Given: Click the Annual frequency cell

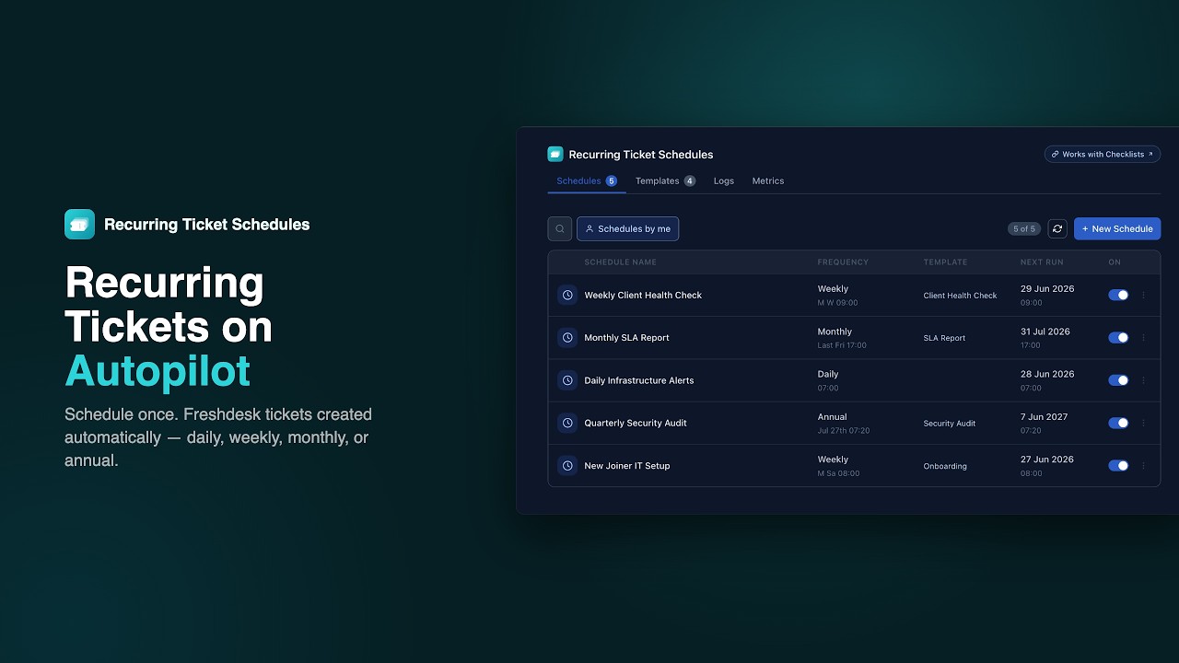Looking at the screenshot, I should pyautogui.click(x=832, y=416).
